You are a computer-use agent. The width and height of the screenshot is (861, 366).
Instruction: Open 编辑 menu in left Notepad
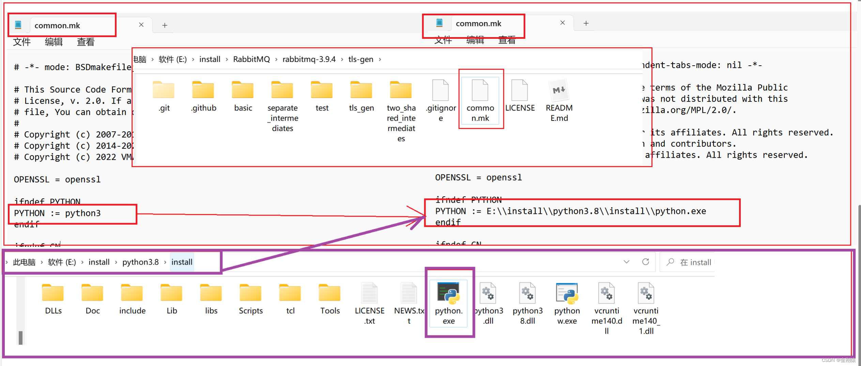click(54, 42)
